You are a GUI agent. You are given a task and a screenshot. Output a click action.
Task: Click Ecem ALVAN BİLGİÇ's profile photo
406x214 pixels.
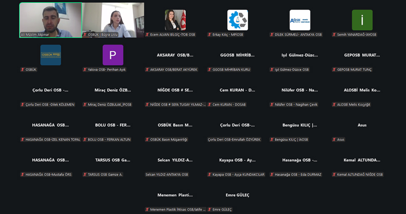(x=175, y=20)
